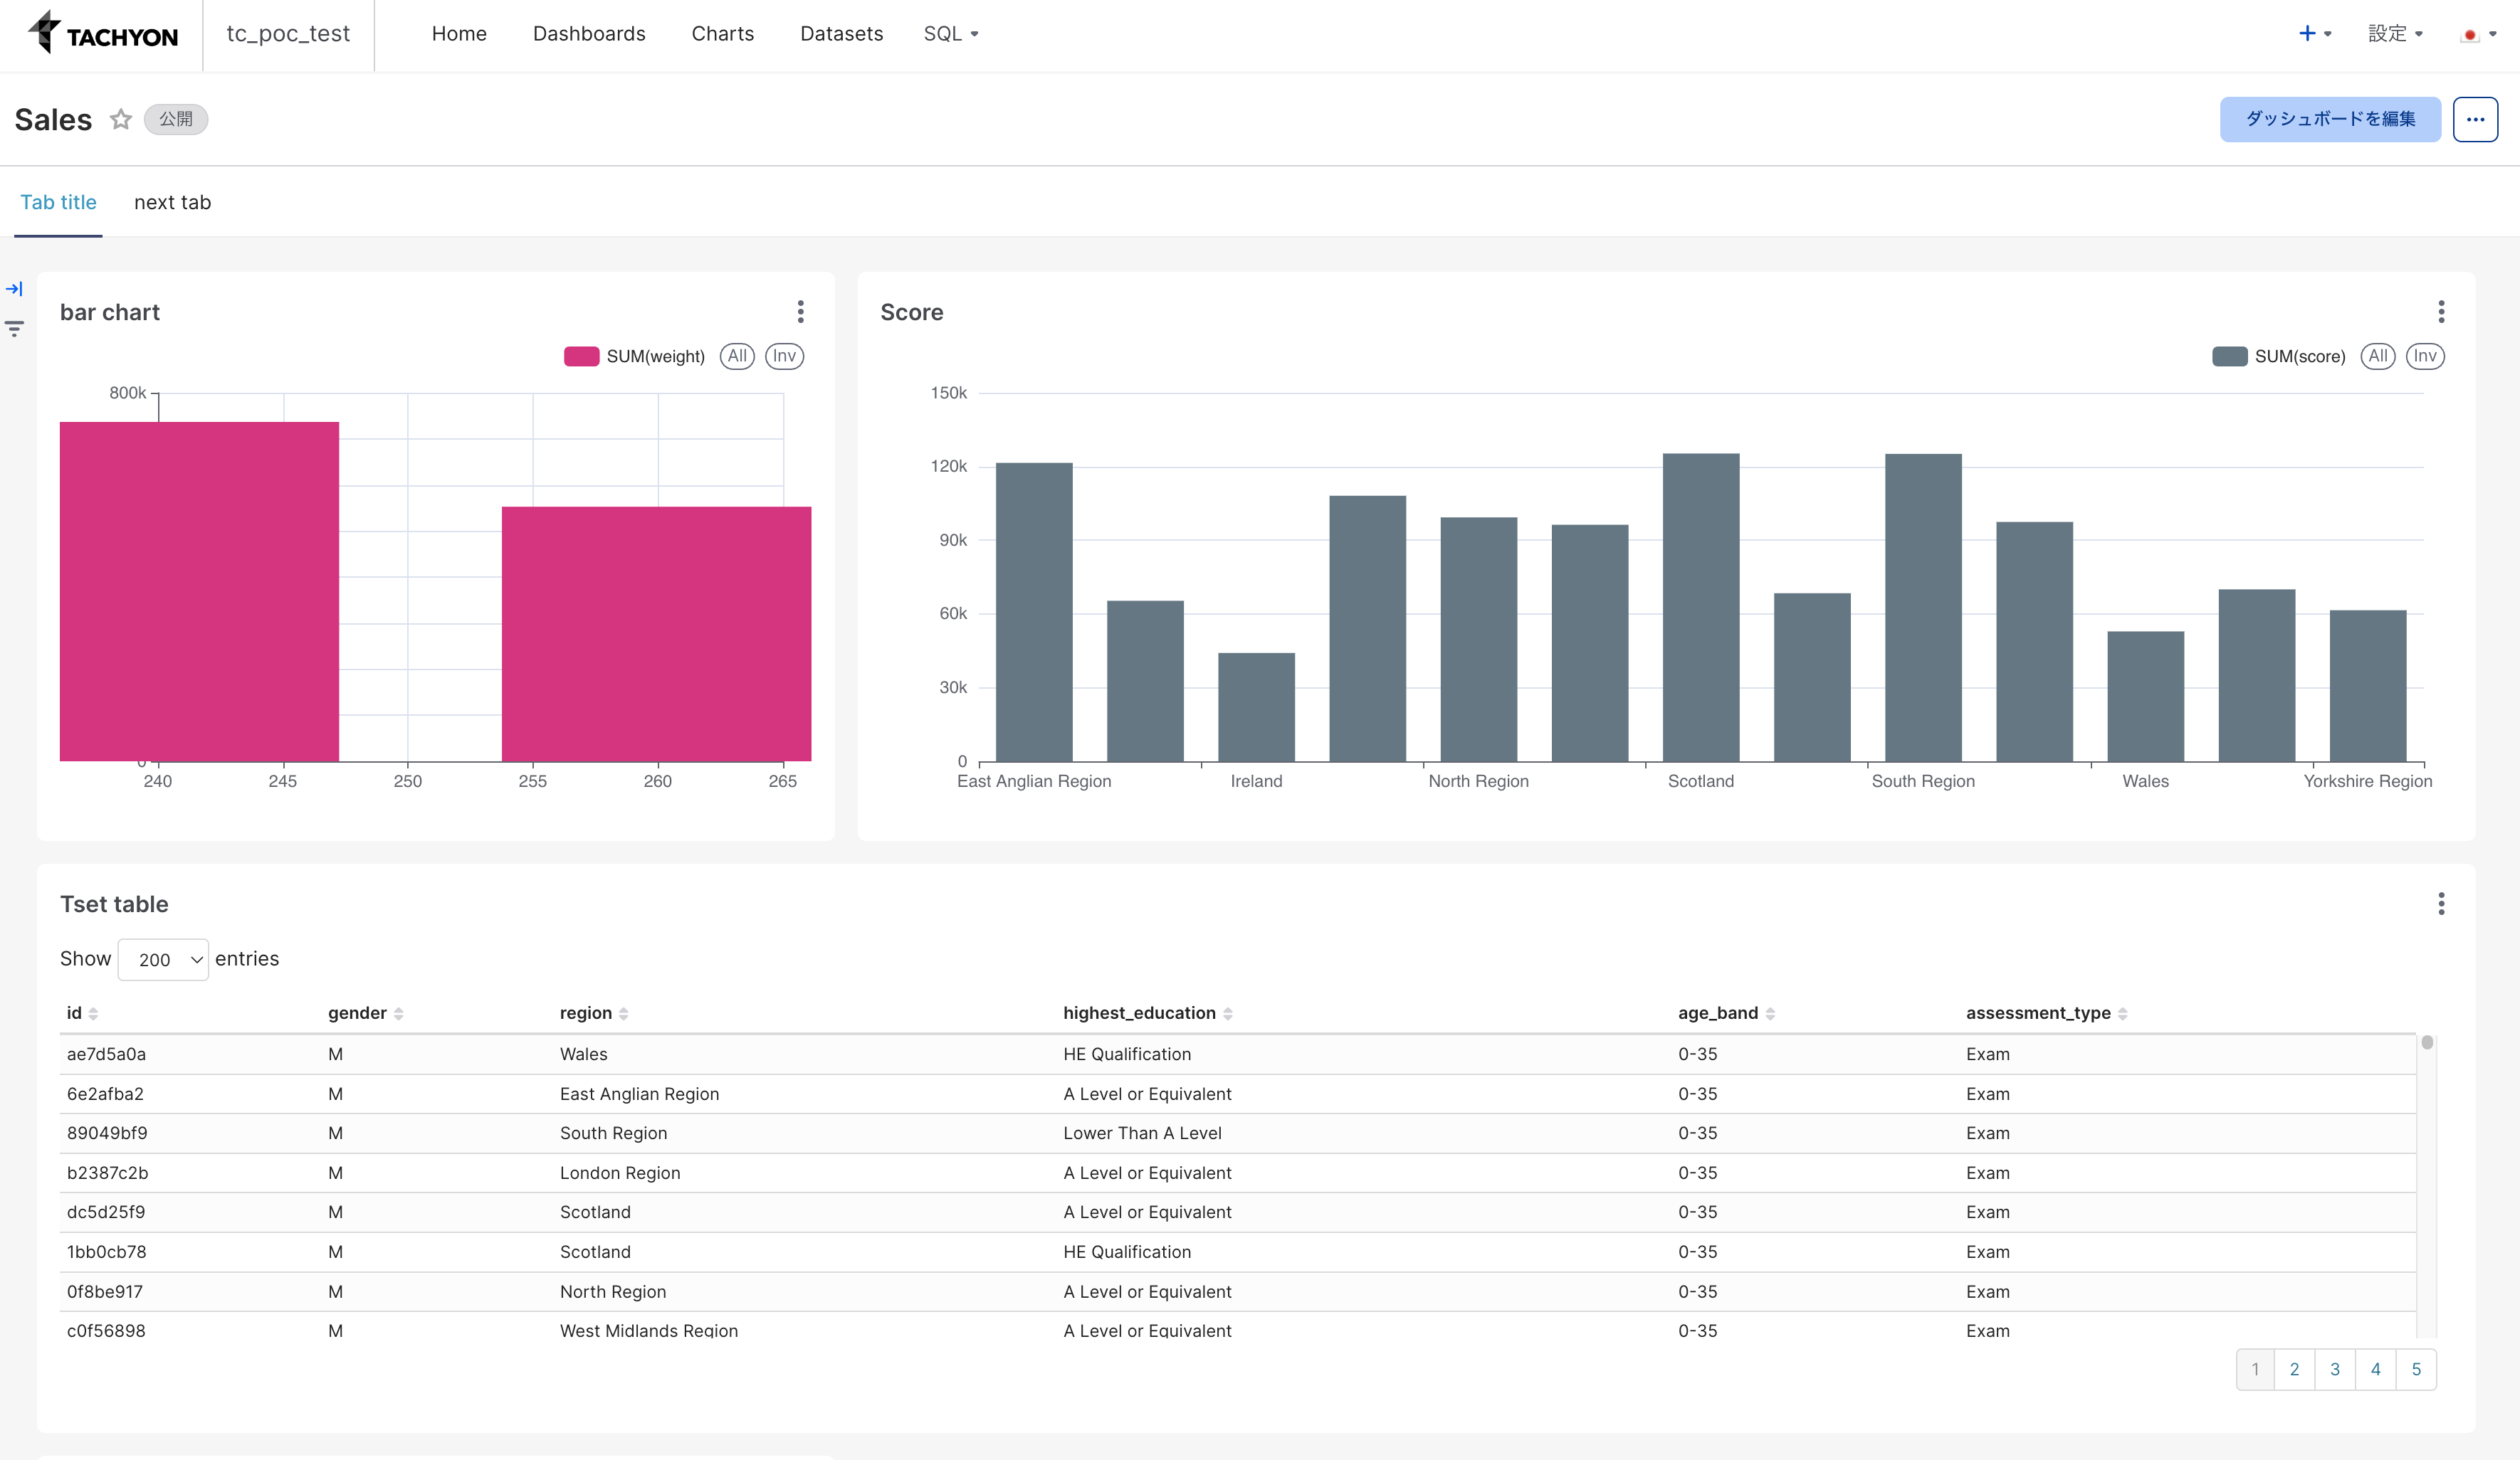The width and height of the screenshot is (2520, 1460).
Task: Open the dashboard more-options ellipsis button
Action: pos(2475,119)
